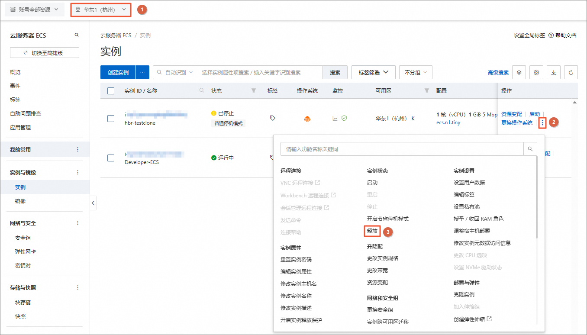
Task: Click the status column filter icon
Action: pyautogui.click(x=254, y=90)
